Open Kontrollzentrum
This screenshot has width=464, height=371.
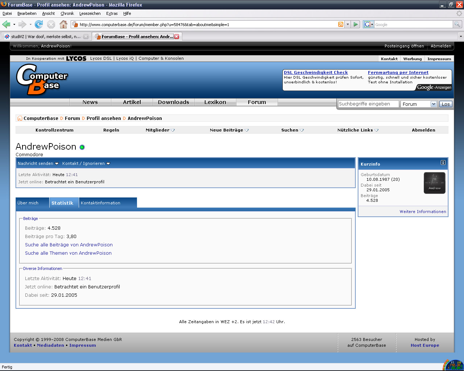point(54,130)
